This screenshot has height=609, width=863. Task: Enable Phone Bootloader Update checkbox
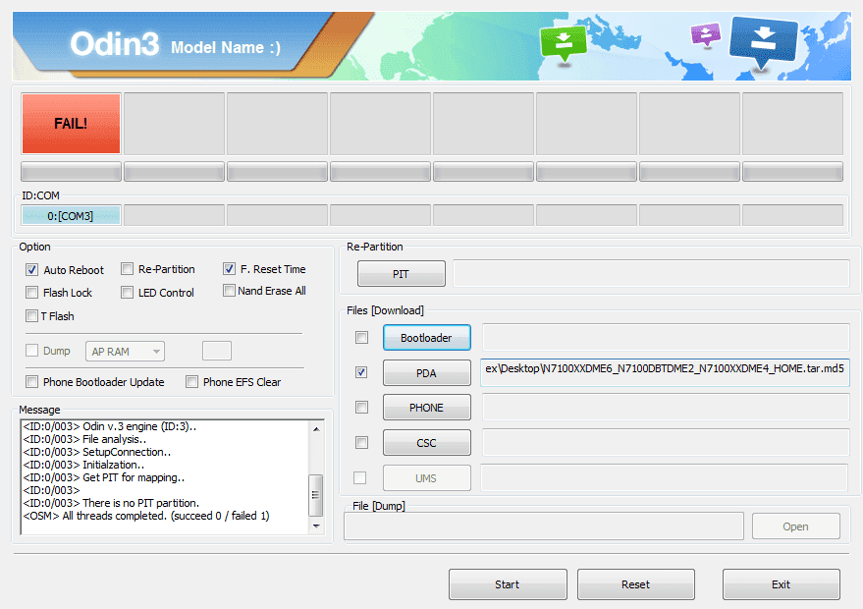point(32,381)
